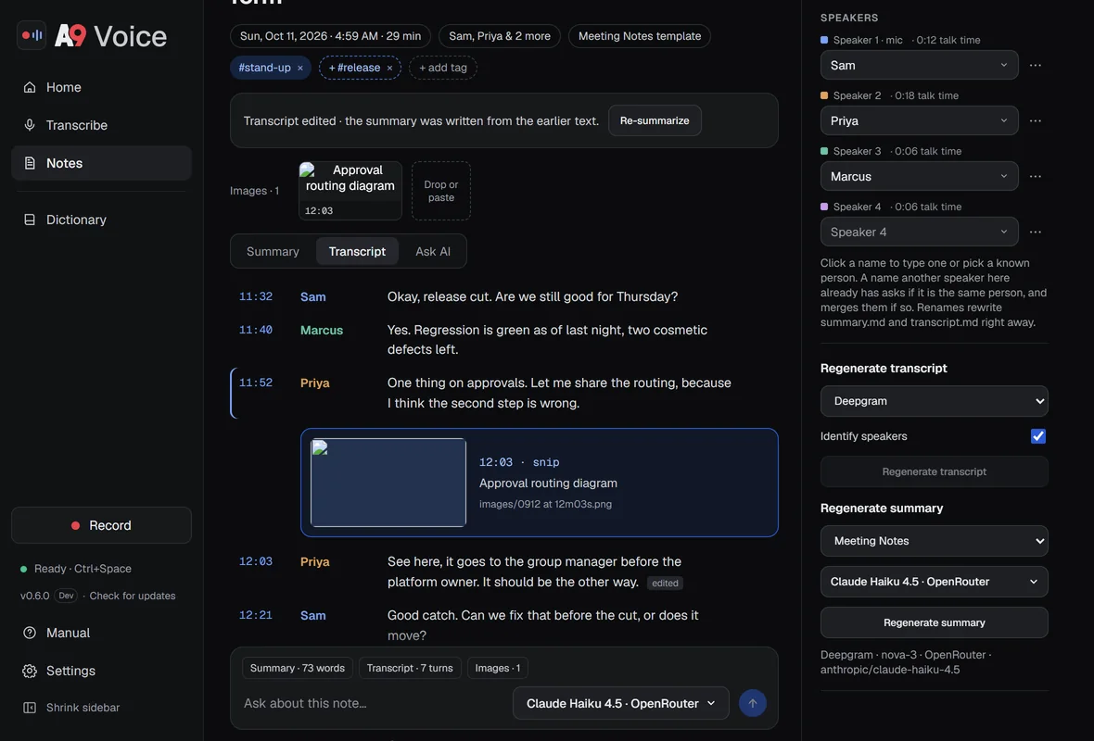
Task: Open the Deepgram transcription engine dropdown
Action: tap(935, 401)
